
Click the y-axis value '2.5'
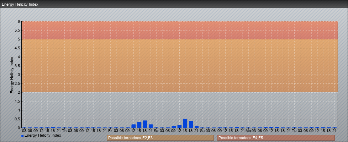click(x=18, y=83)
